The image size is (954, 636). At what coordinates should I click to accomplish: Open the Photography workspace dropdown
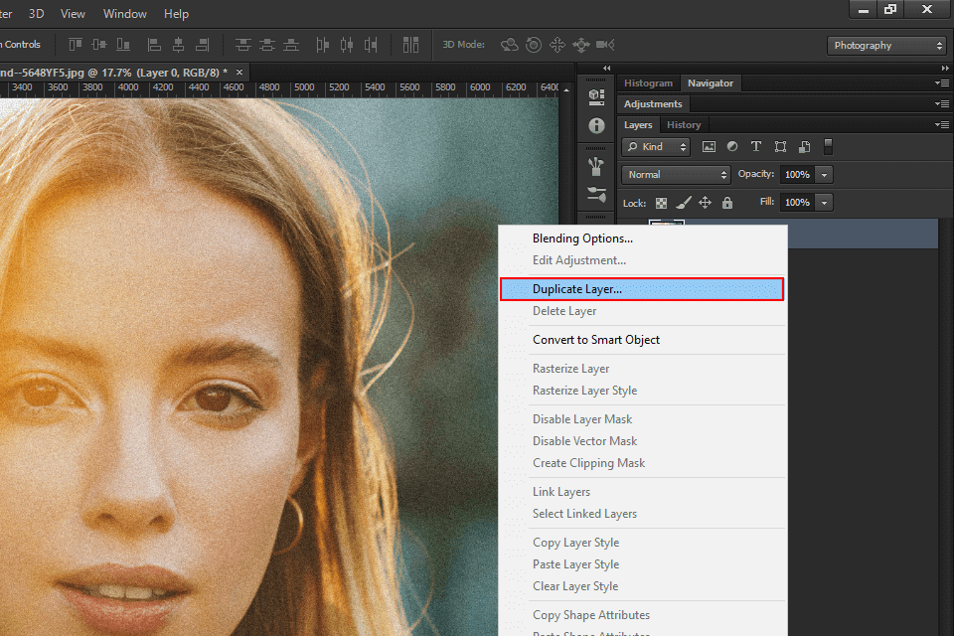[887, 45]
